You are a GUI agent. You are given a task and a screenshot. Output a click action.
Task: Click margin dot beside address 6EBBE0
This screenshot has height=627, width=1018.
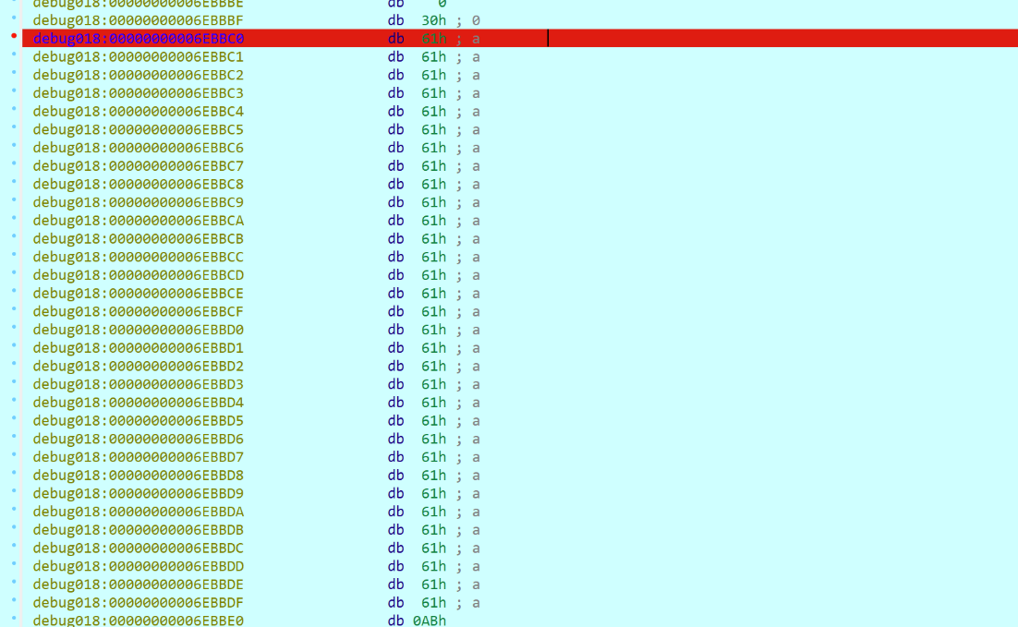(13, 620)
